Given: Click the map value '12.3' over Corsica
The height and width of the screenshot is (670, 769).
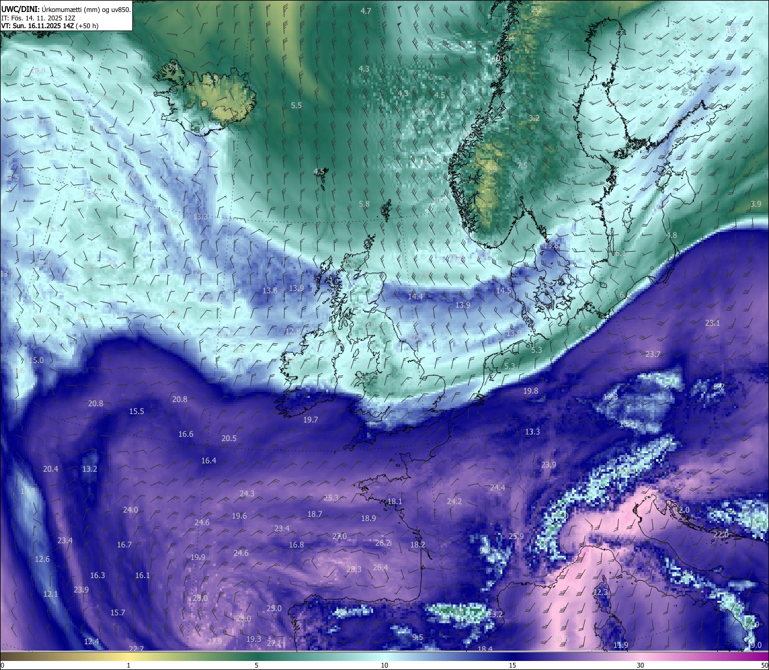Looking at the screenshot, I should 600,592.
